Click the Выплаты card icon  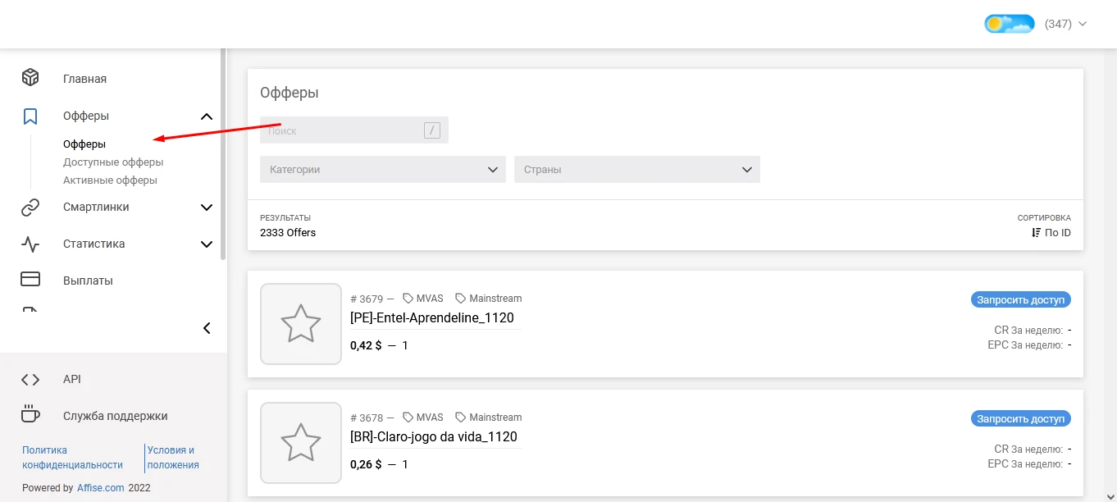click(x=30, y=280)
